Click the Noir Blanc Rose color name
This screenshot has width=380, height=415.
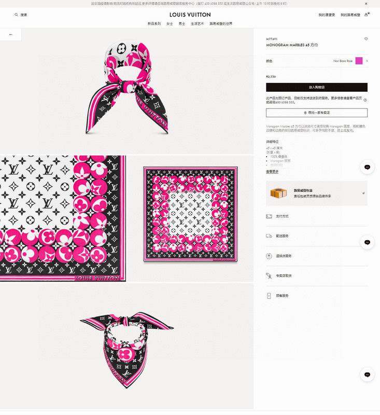(x=343, y=61)
